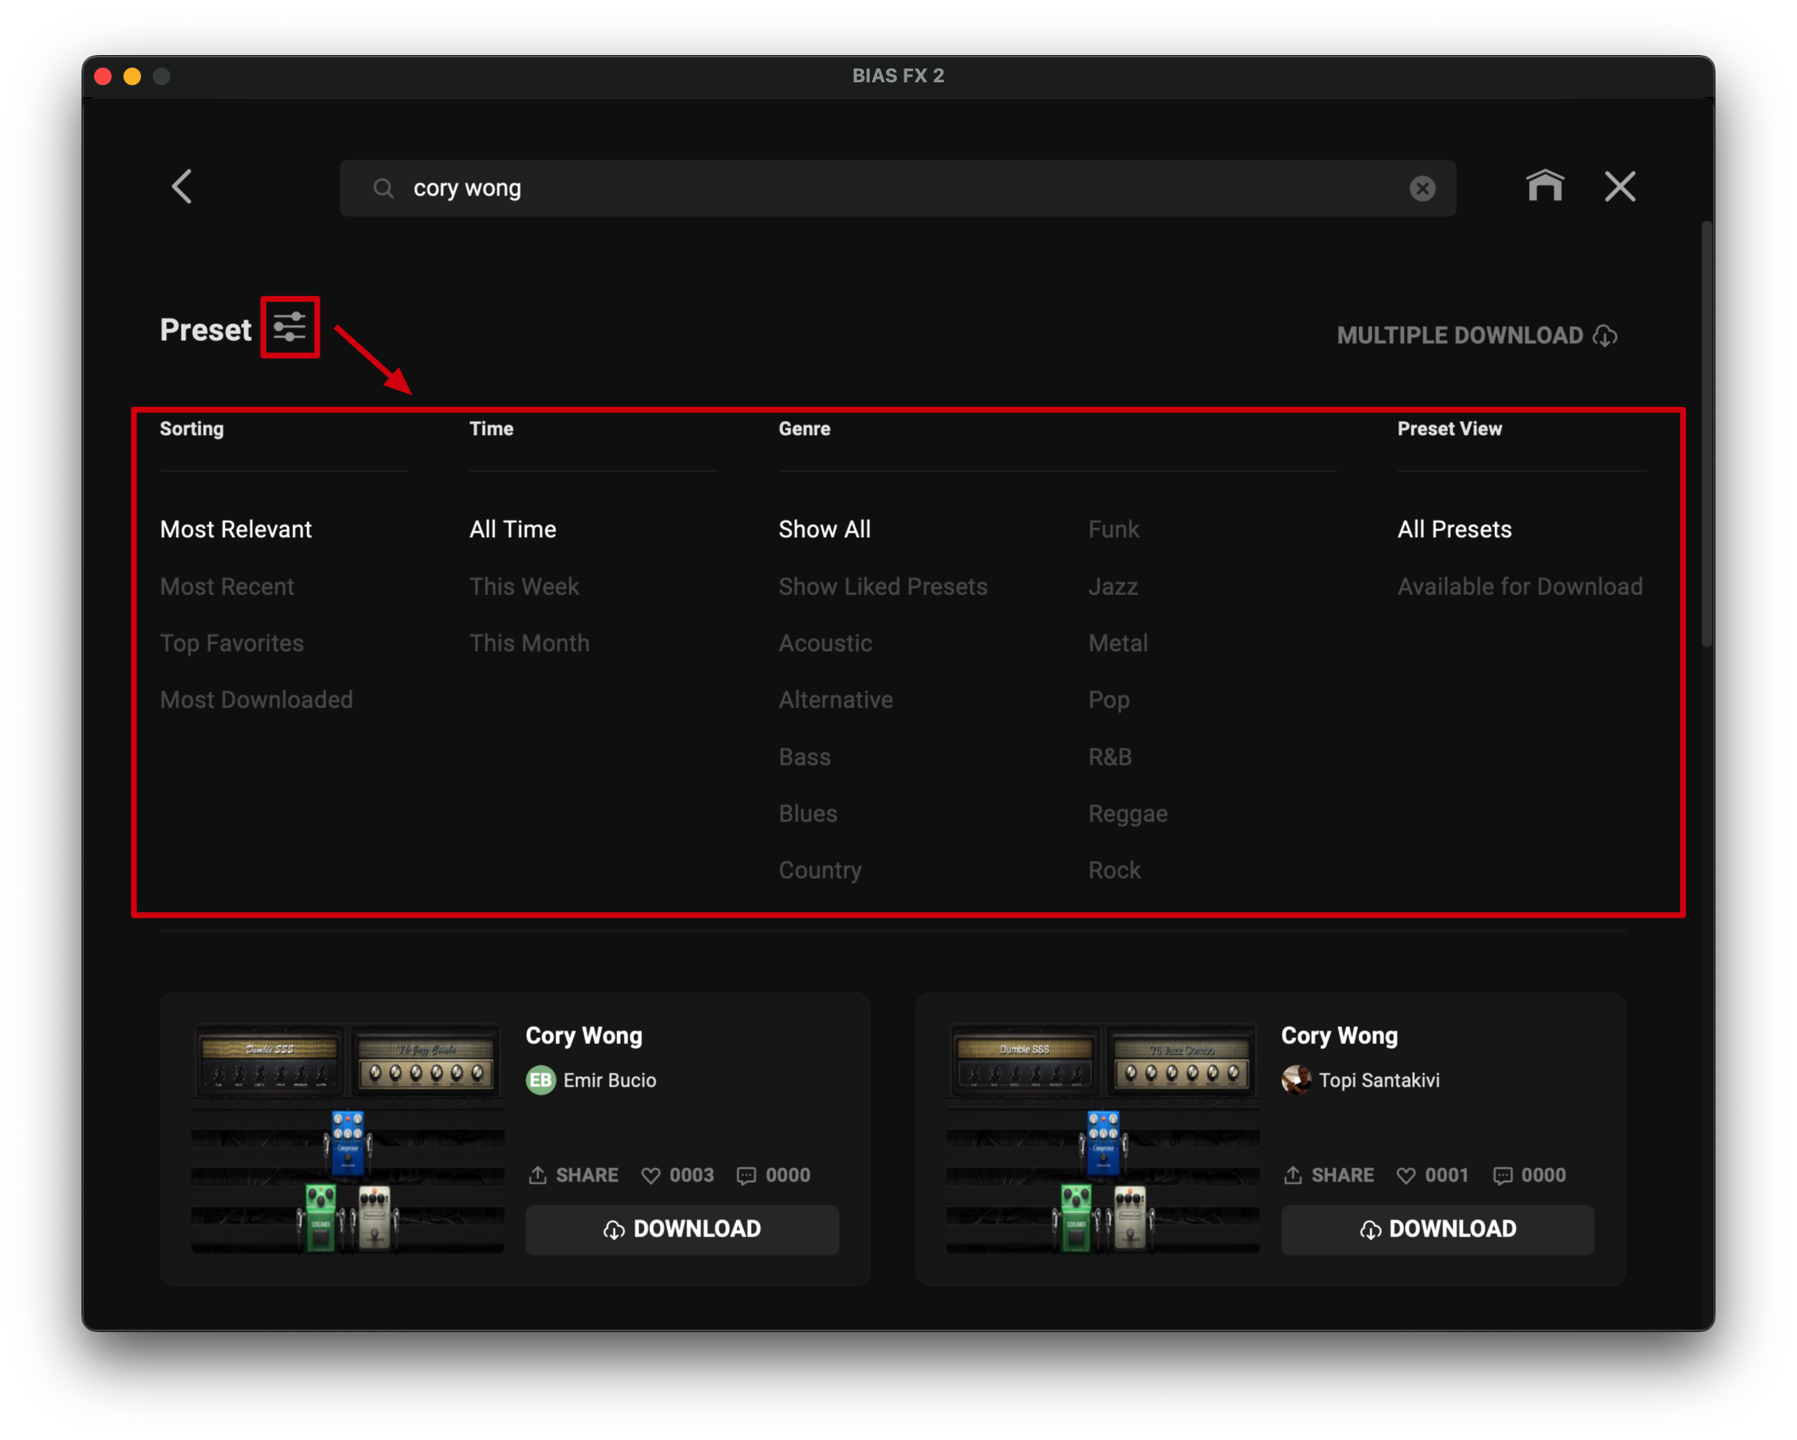Select Available for Download preset view

pos(1519,587)
